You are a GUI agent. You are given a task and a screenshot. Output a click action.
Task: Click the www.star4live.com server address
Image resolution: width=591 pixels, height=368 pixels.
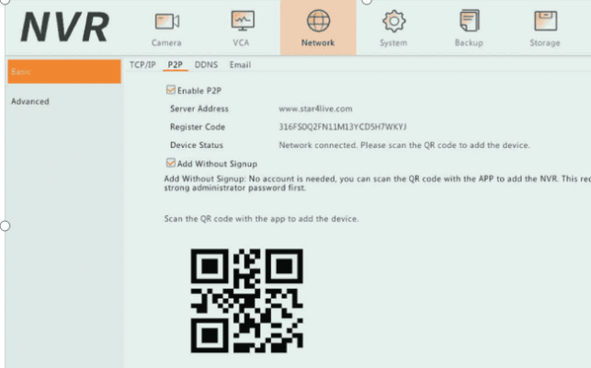(x=315, y=109)
